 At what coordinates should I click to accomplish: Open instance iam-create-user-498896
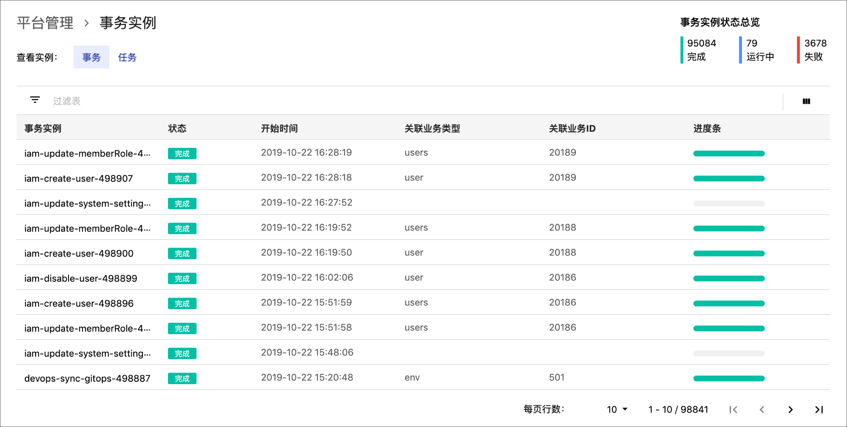point(79,303)
